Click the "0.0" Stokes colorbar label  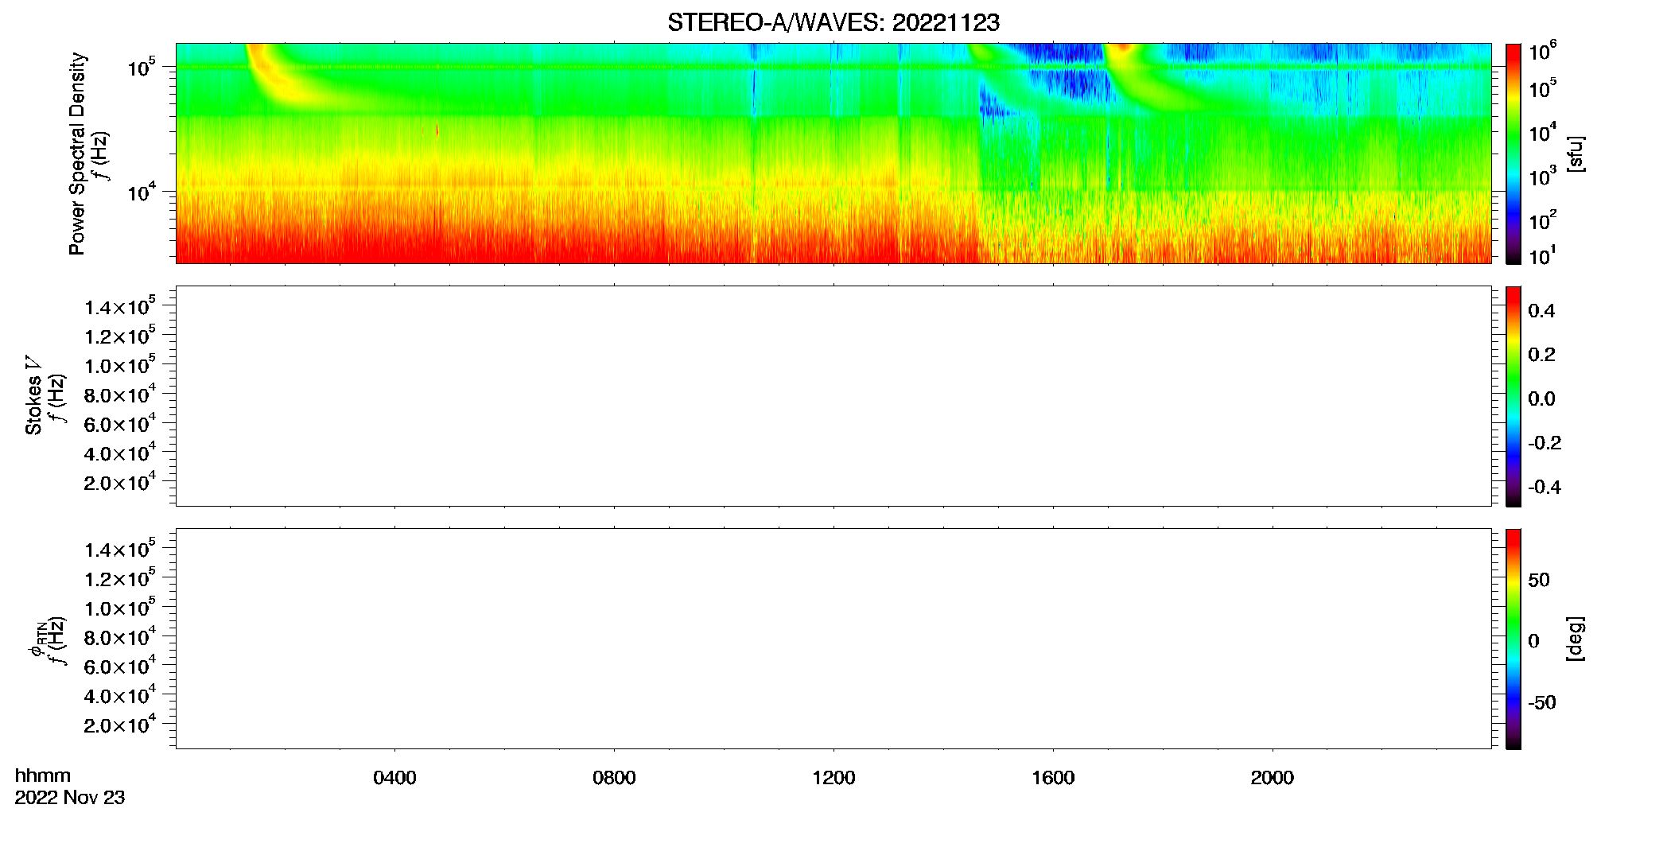pos(1541,399)
